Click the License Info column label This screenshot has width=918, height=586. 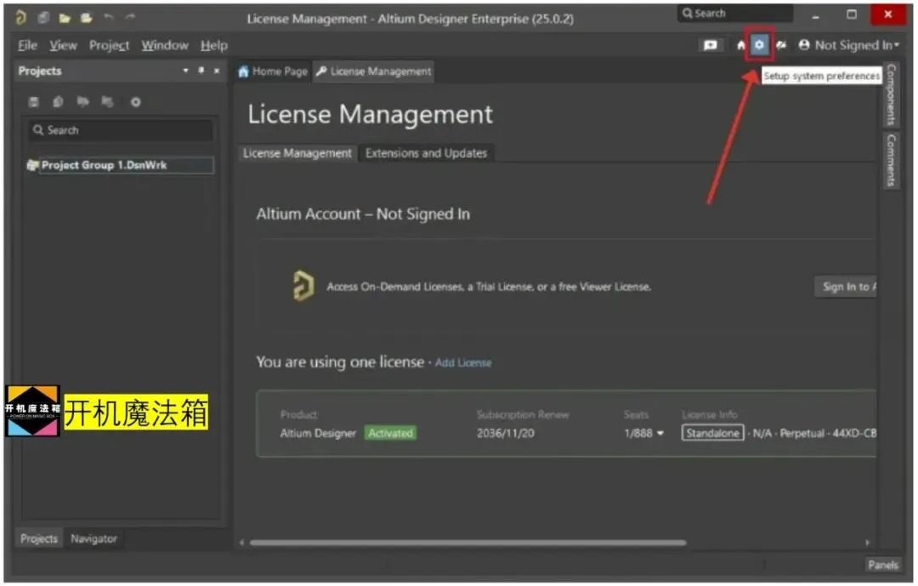710,414
